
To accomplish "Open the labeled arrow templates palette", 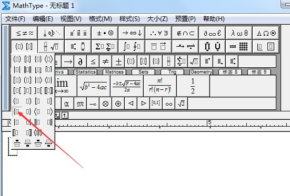I will [x=185, y=46].
